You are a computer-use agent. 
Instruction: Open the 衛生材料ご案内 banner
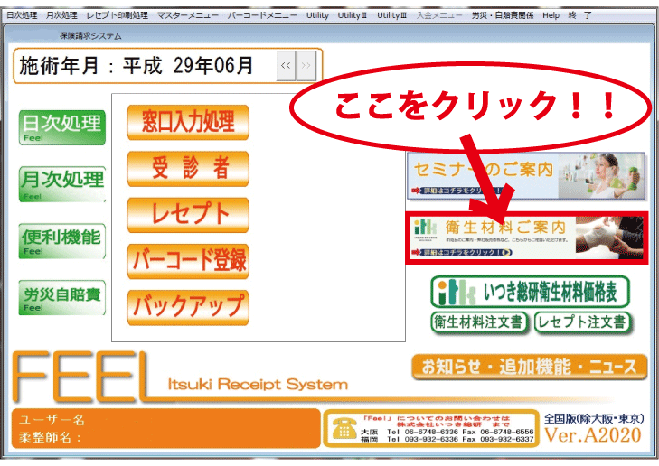[527, 238]
